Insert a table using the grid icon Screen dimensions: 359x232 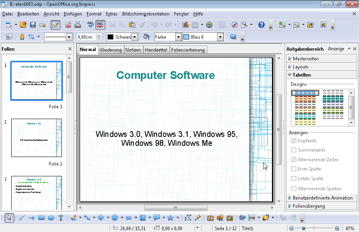[195, 25]
